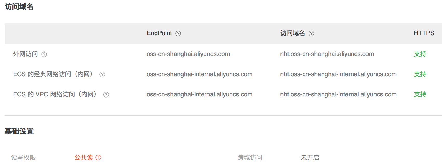Click the 公共读 permission value
The width and height of the screenshot is (442, 166).
[x=84, y=157]
